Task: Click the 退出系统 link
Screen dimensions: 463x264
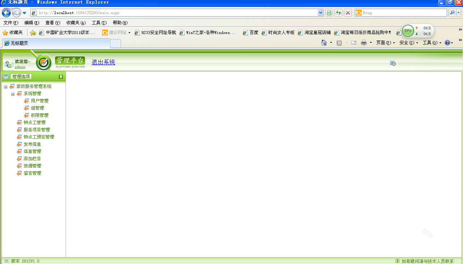Action: pyautogui.click(x=103, y=62)
